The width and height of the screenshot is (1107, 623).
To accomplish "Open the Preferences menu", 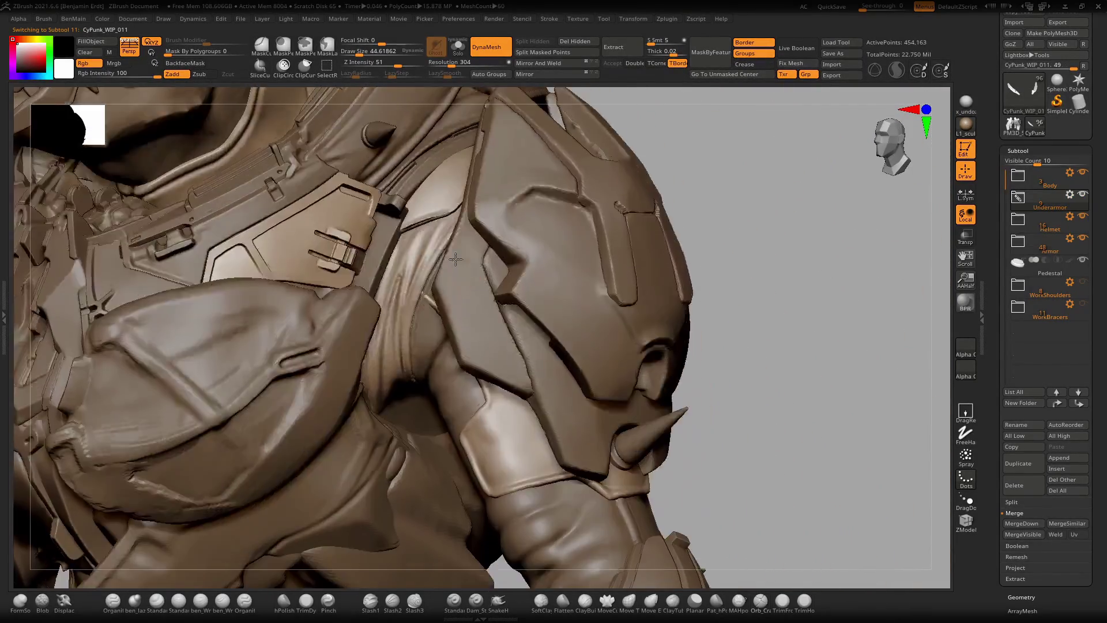I will coord(458,18).
